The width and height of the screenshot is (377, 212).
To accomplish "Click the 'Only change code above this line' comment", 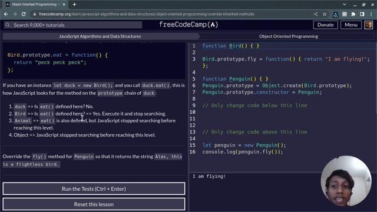I will point(254,132).
